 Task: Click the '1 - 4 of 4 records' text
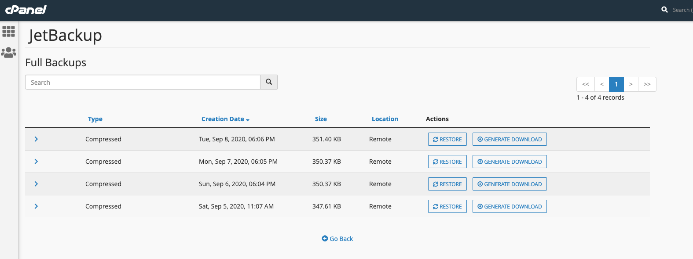pyautogui.click(x=600, y=97)
